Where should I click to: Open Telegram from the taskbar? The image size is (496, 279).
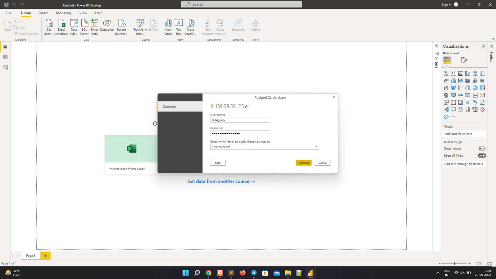click(254, 273)
